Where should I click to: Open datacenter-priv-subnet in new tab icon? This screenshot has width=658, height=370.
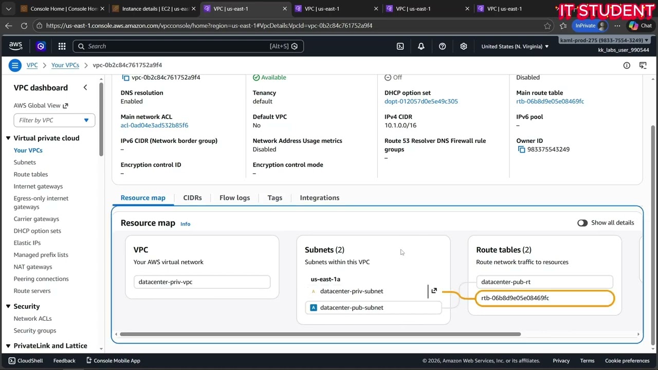(x=434, y=291)
